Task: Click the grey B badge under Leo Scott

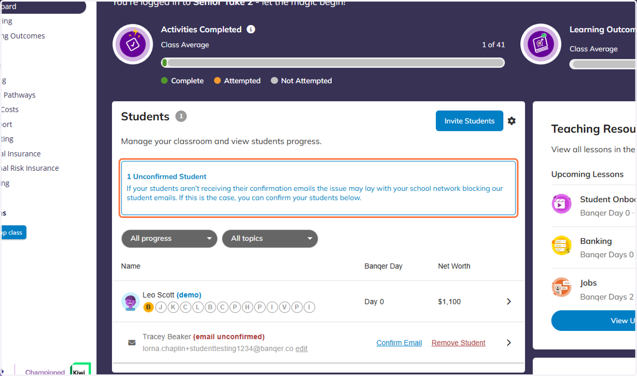Action: pyautogui.click(x=210, y=307)
